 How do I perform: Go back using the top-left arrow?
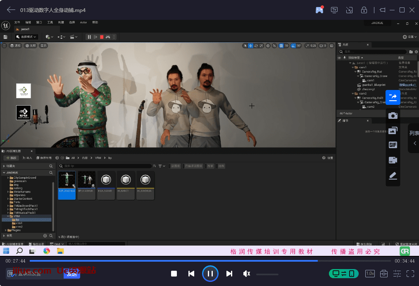pyautogui.click(x=11, y=10)
